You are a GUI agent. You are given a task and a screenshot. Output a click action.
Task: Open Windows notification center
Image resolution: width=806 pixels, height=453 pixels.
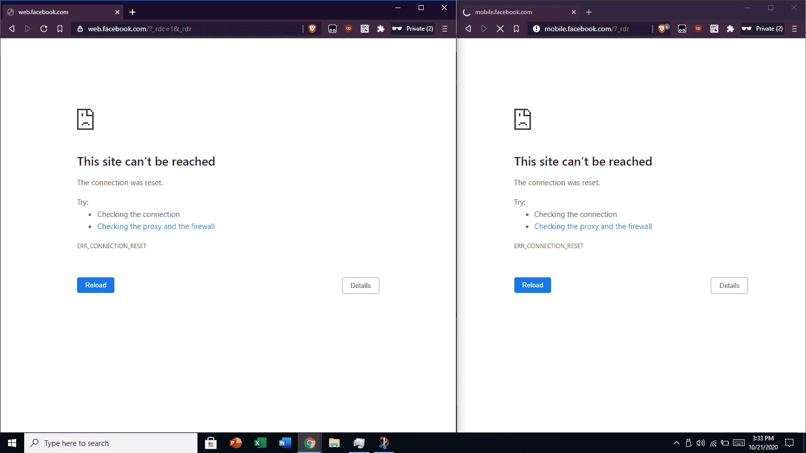[x=790, y=443]
